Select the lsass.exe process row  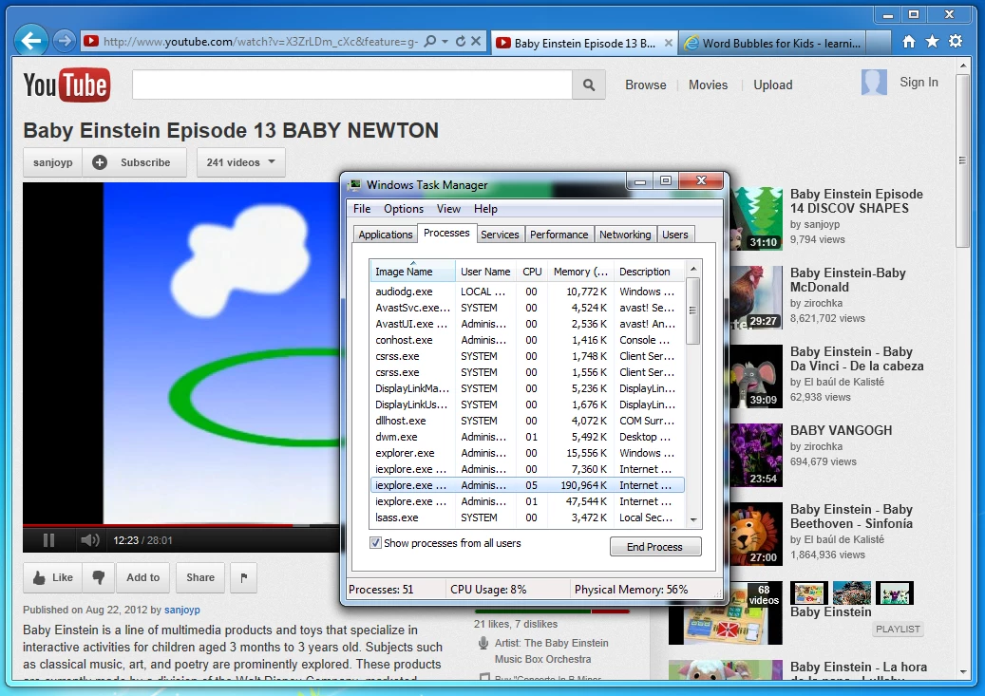[x=526, y=517]
